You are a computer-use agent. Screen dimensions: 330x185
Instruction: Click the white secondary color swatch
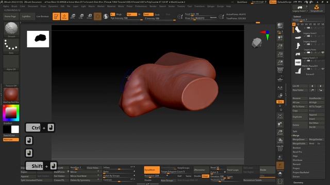[x=15, y=129]
